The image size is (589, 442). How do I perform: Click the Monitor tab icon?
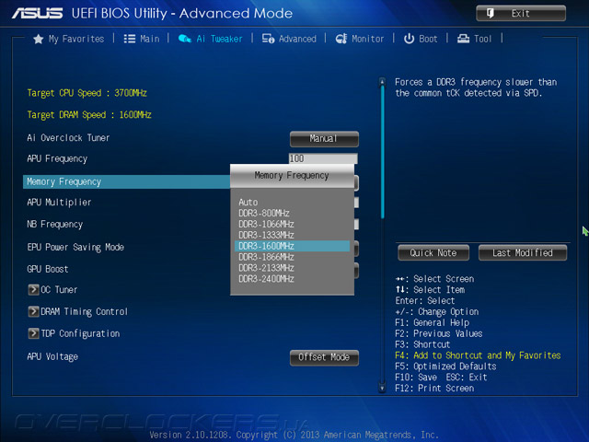click(x=341, y=39)
